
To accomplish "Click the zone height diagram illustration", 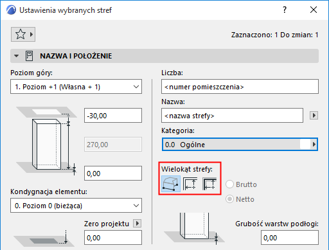I will tap(47, 141).
